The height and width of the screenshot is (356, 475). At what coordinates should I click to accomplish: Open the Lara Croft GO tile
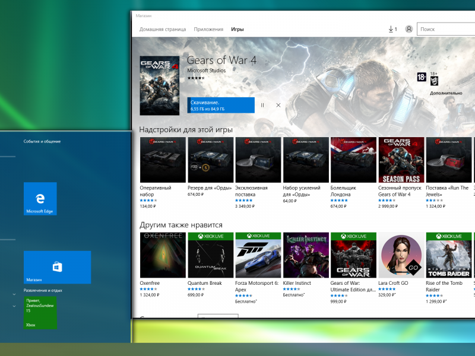point(401,255)
